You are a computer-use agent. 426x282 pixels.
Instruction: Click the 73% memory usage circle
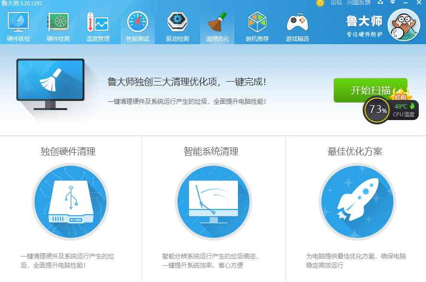click(378, 110)
